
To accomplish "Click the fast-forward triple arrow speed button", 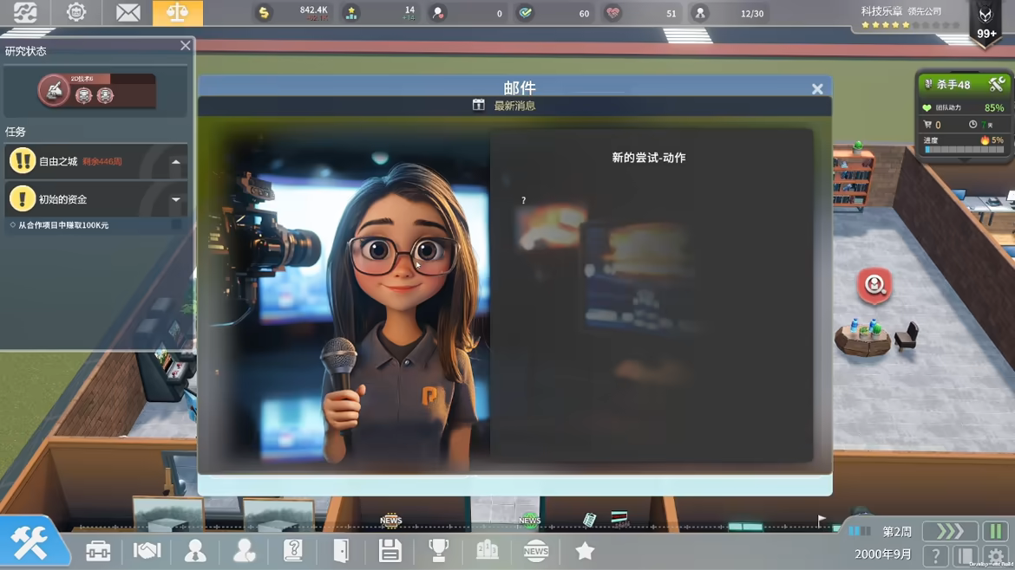I will (950, 531).
